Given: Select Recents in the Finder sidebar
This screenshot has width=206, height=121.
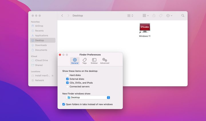Looking at the screenshot, I should pyautogui.click(x=43, y=31).
